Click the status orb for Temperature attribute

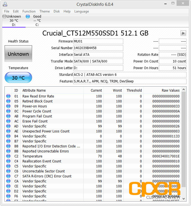click(8, 156)
